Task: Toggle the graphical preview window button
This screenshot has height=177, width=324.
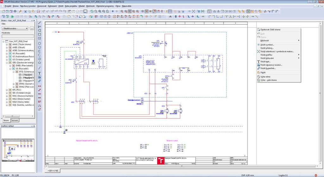Action: coord(85,11)
